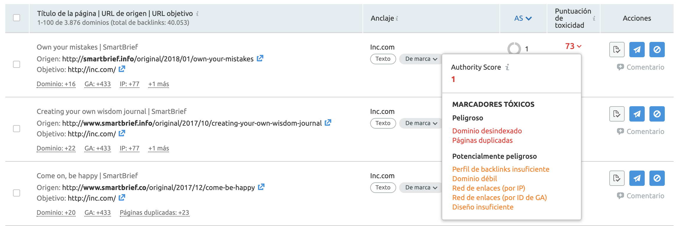676x226 pixels.
Task: Open external link icon for come-be-happy origin URL
Action: pos(261,187)
